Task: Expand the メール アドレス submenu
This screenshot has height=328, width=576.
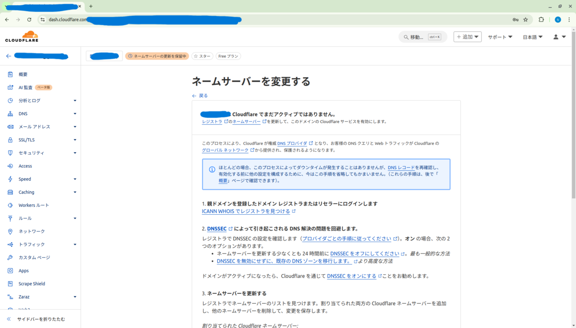Action: (75, 127)
